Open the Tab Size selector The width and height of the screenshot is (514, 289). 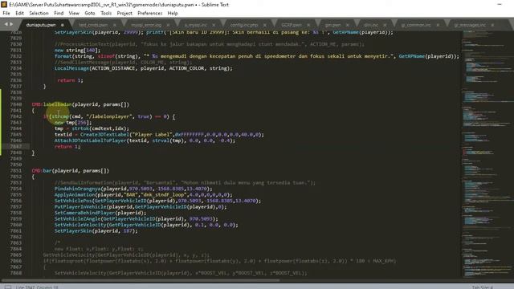click(483, 287)
